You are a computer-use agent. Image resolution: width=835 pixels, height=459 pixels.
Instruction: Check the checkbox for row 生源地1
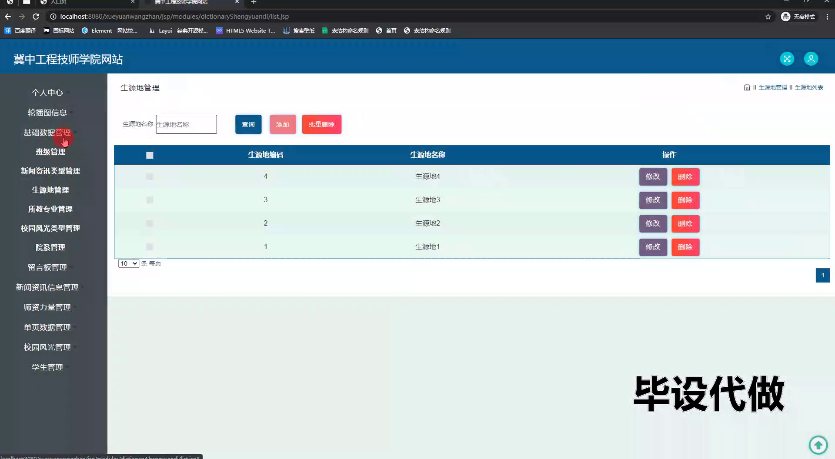pyautogui.click(x=150, y=247)
